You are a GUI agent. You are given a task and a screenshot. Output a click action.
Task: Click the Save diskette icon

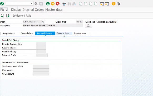(41, 4)
